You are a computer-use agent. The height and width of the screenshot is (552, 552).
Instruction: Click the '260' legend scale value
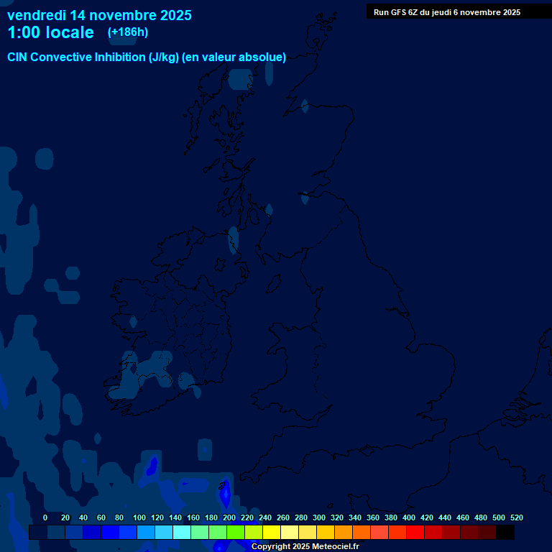pos(282,517)
